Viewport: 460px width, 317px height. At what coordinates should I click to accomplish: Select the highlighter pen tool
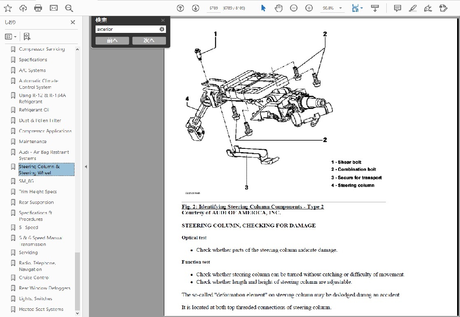click(413, 8)
